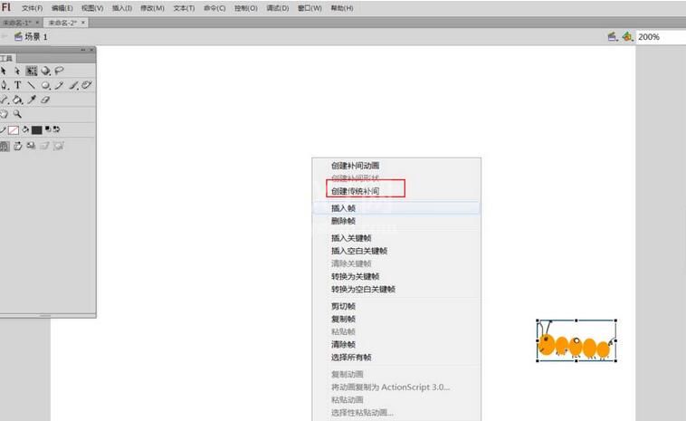Select the Free Transform tool
Image resolution: width=686 pixels, height=421 pixels.
click(x=31, y=71)
